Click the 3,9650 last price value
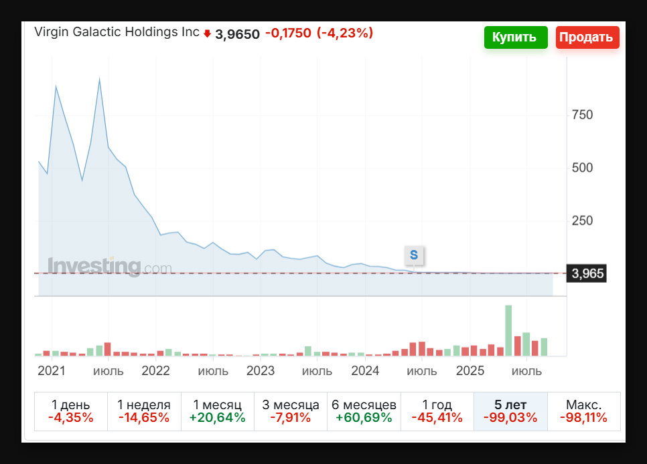The width and height of the screenshot is (647, 464). tap(237, 34)
